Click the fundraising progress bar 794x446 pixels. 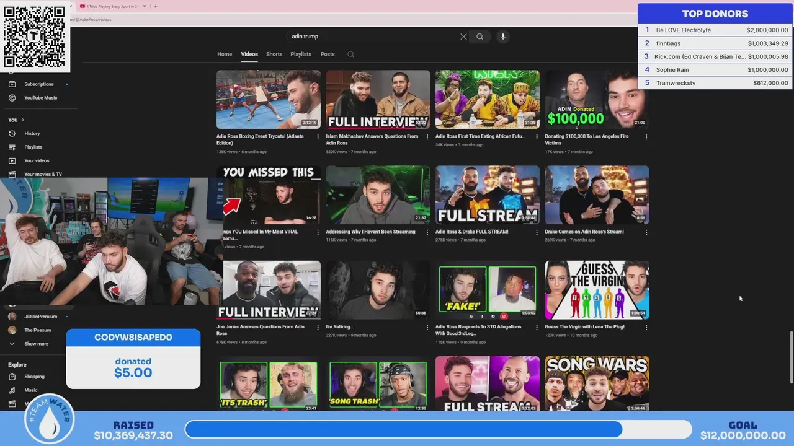click(x=438, y=429)
